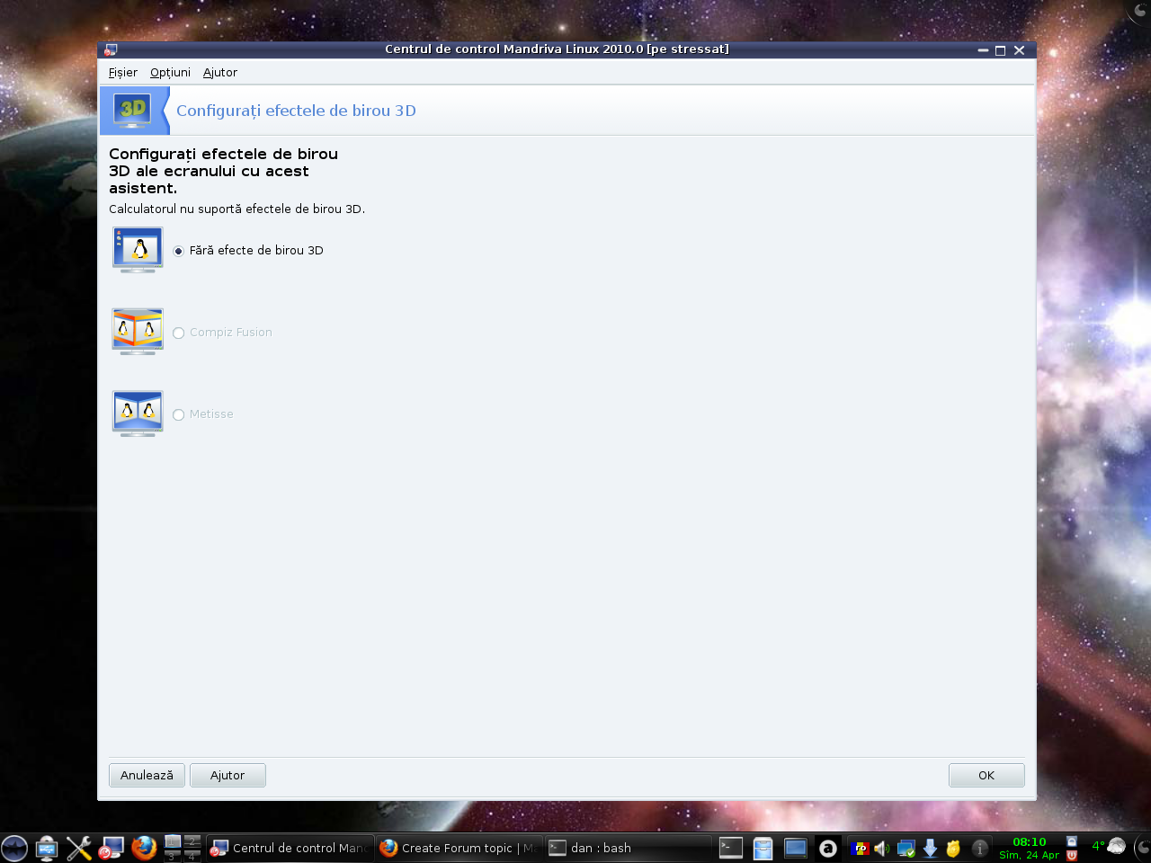Image resolution: width=1151 pixels, height=863 pixels.
Task: Open the Opțiuni menu
Action: [170, 73]
